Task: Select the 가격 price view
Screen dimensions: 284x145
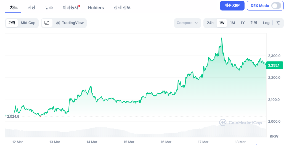Action: pyautogui.click(x=12, y=23)
